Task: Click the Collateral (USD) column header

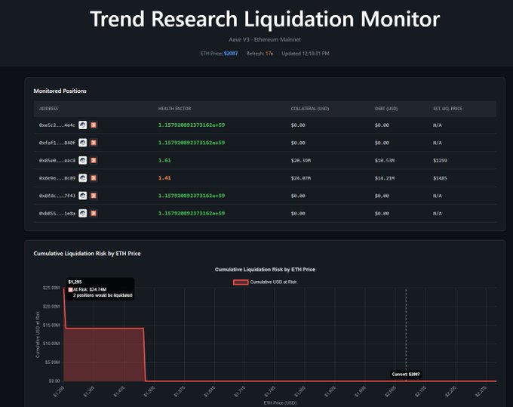Action: point(309,109)
